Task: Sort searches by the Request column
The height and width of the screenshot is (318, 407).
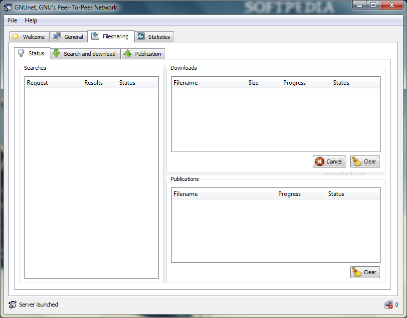Action: [53, 83]
